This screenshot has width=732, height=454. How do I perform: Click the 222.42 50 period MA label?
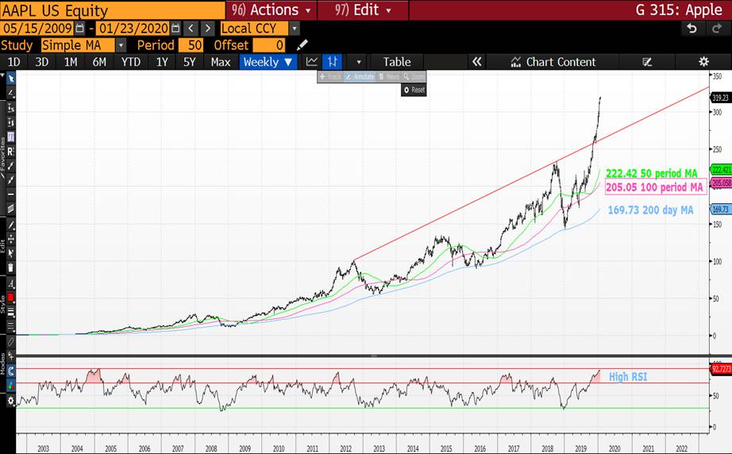coord(652,173)
